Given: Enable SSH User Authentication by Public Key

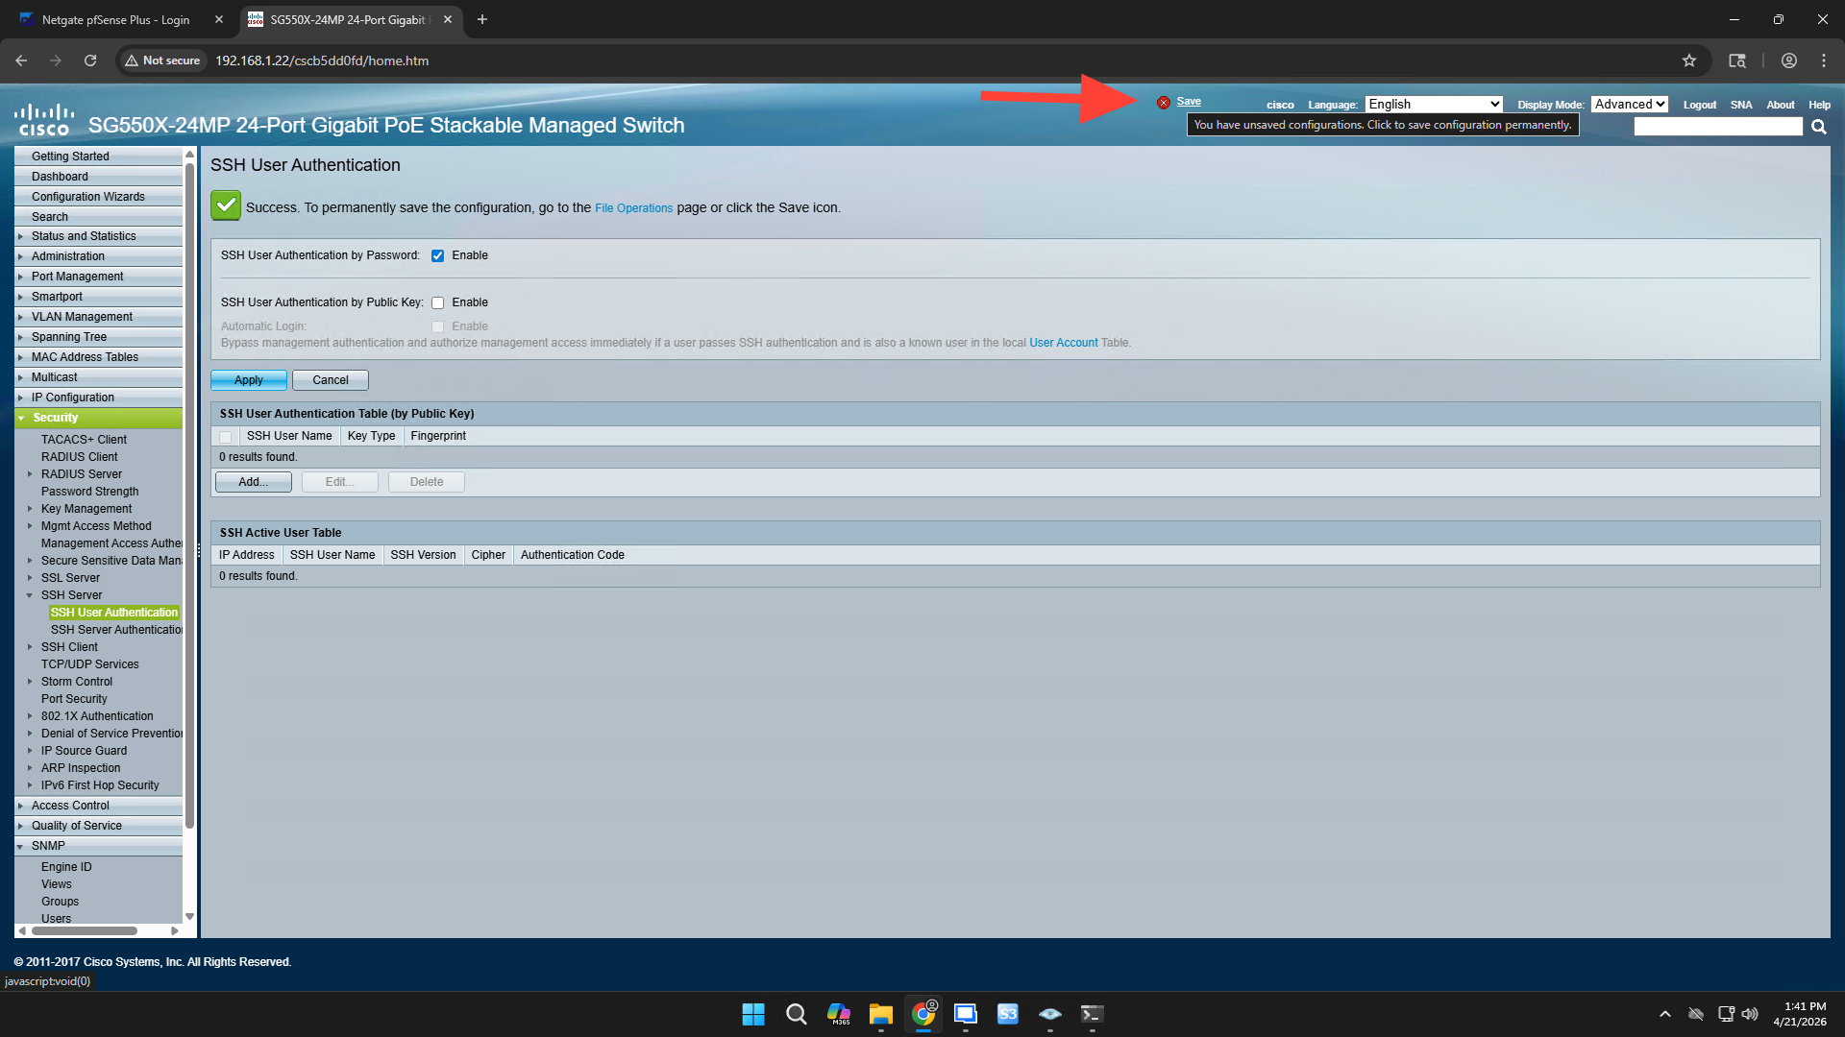Looking at the screenshot, I should click(x=438, y=302).
